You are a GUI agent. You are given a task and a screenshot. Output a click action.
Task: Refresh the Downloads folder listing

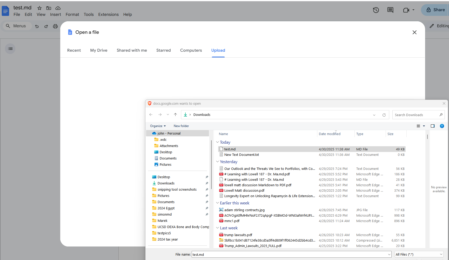pos(384,115)
